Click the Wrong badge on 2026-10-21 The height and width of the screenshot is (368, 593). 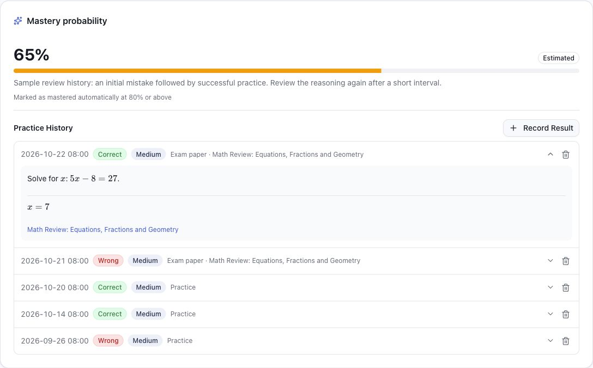(x=108, y=261)
